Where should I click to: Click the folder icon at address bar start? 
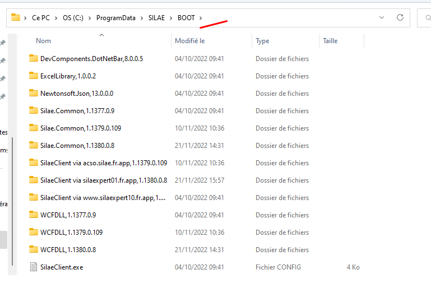point(16,17)
